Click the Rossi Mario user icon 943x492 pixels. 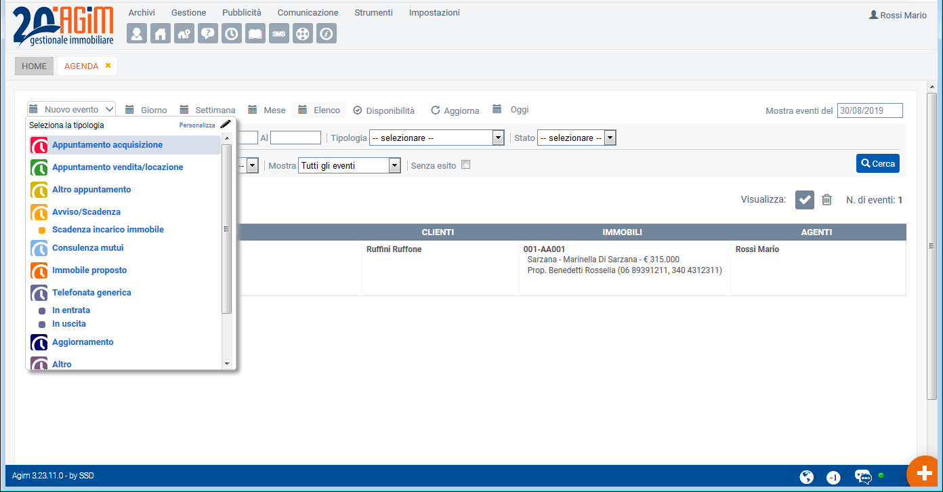click(x=873, y=14)
